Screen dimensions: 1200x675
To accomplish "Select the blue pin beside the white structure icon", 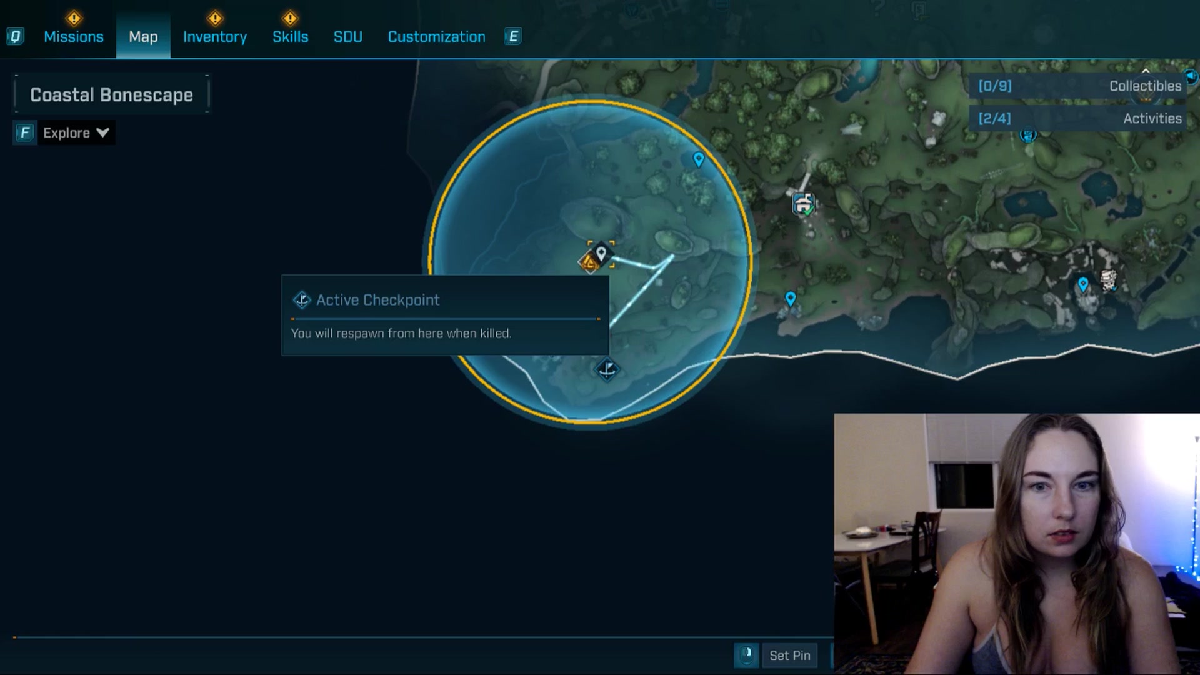I will pos(1083,284).
